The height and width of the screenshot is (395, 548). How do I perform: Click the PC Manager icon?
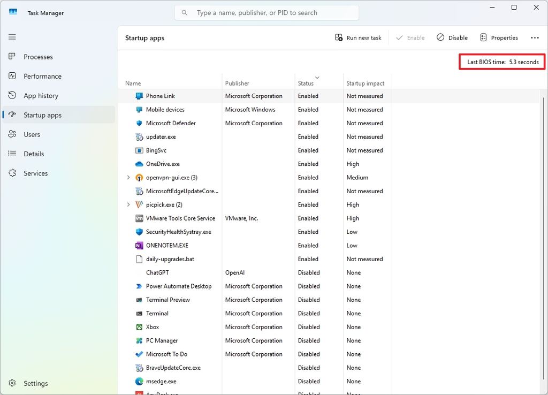139,340
